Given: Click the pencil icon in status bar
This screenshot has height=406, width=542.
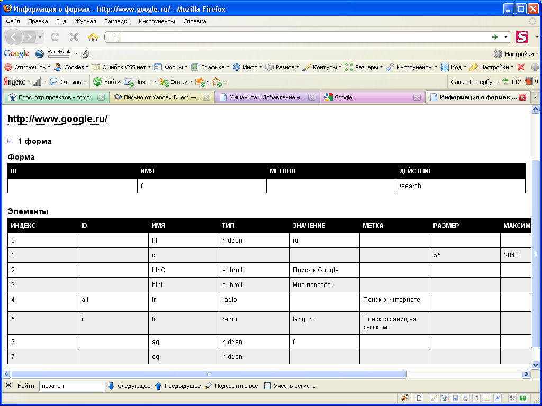Looking at the screenshot, I should [434, 398].
